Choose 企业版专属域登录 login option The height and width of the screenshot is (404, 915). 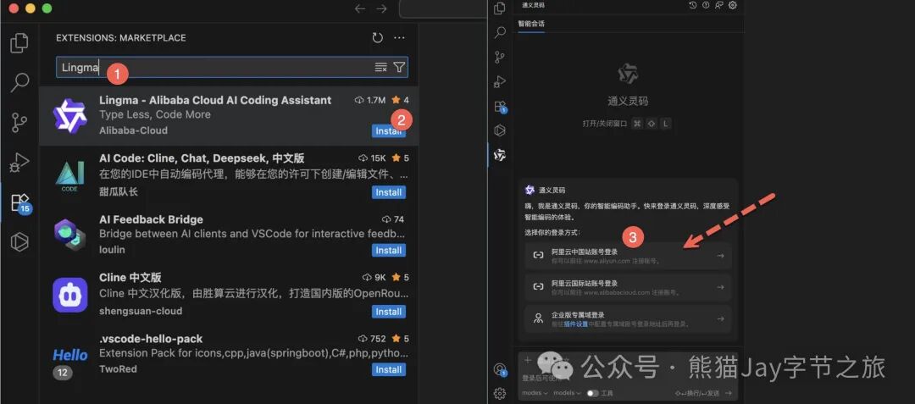(628, 319)
